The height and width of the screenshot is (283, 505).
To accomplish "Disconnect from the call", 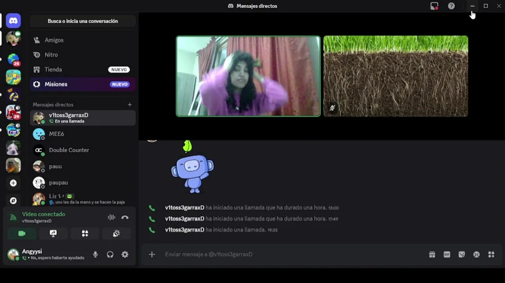I will pyautogui.click(x=125, y=217).
